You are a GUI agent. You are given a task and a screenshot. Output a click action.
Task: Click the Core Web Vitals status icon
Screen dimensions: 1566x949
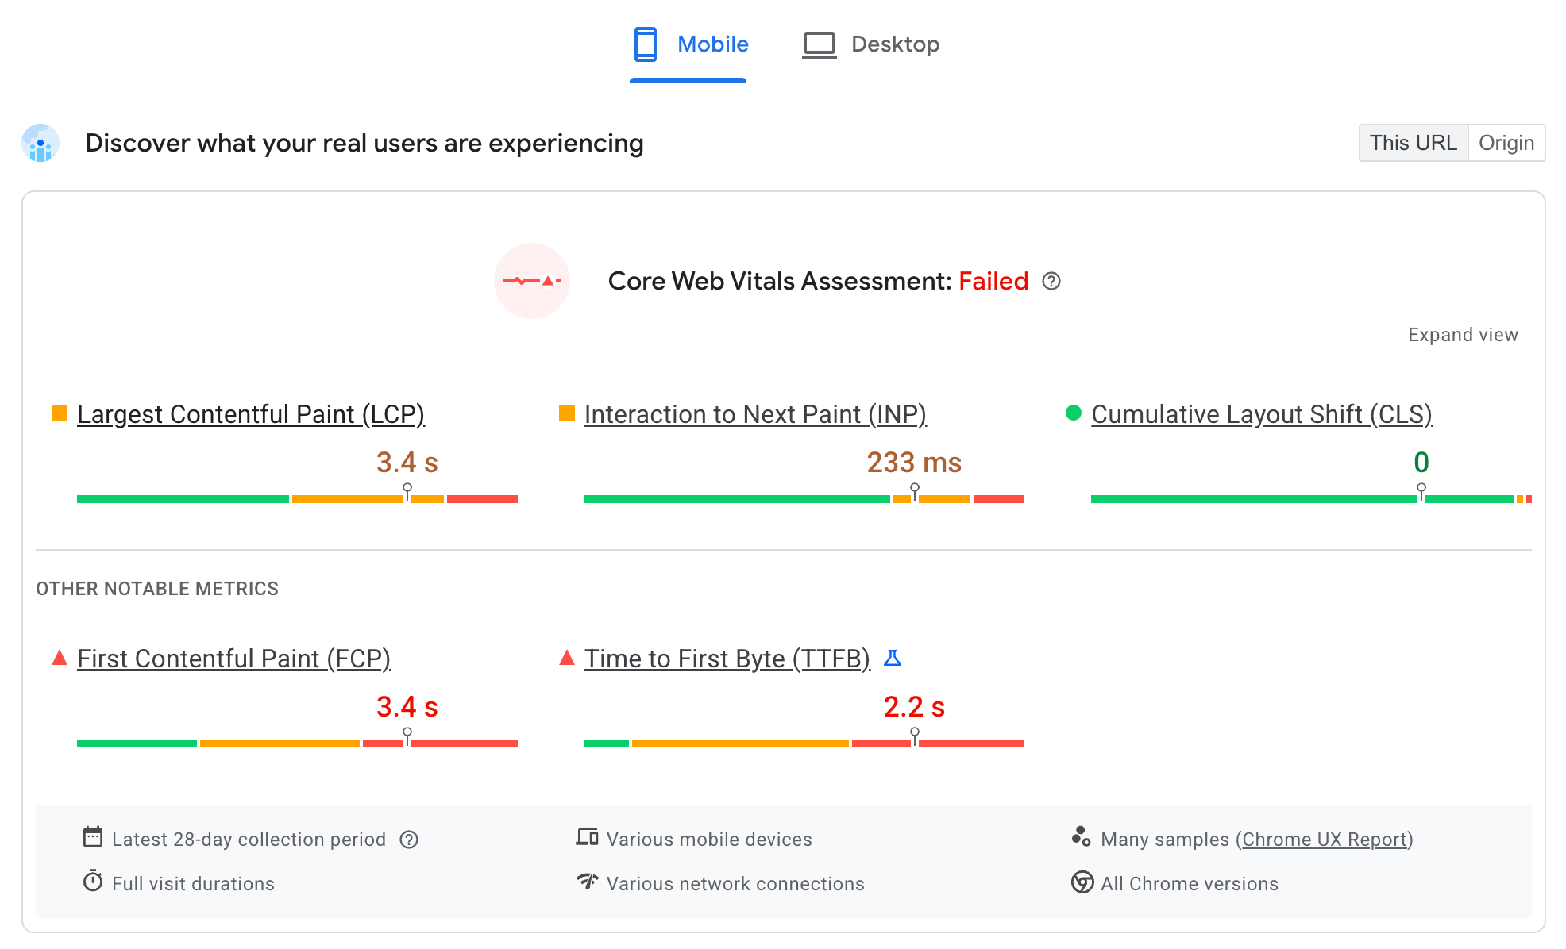point(534,282)
